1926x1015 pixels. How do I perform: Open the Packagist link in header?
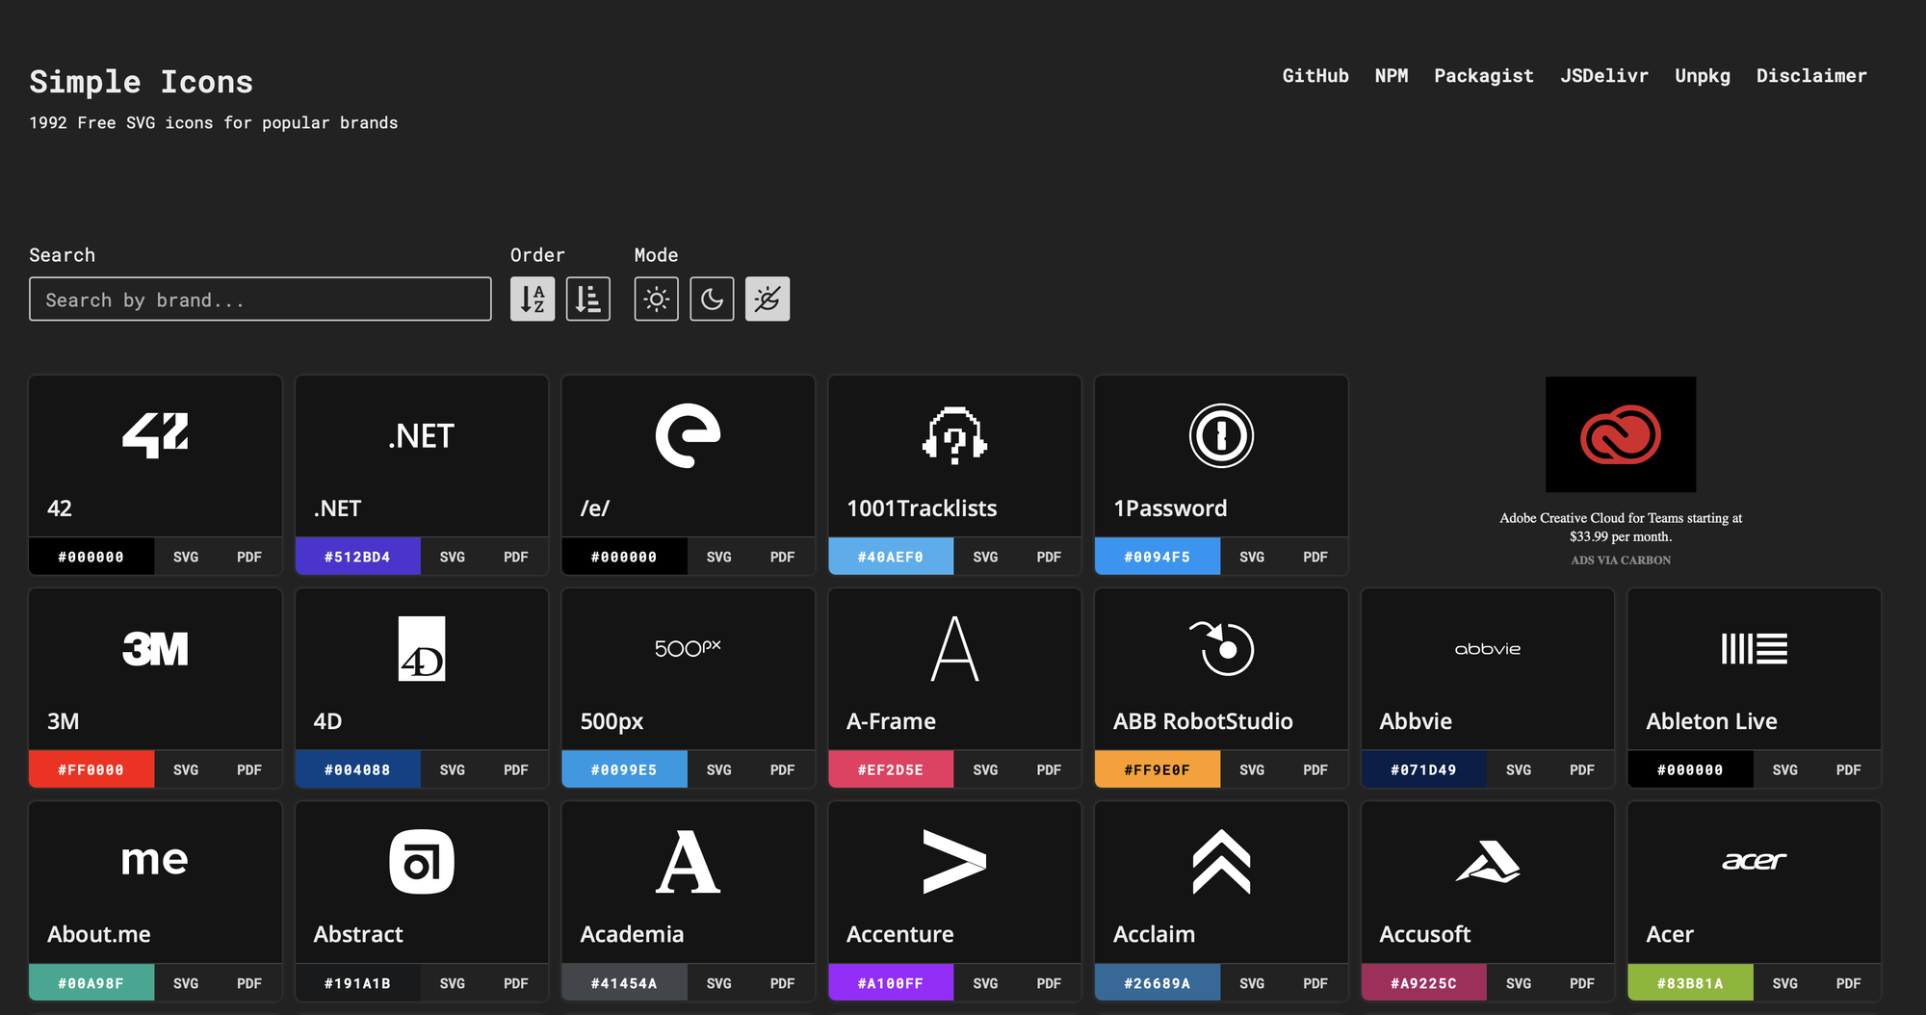(1484, 76)
